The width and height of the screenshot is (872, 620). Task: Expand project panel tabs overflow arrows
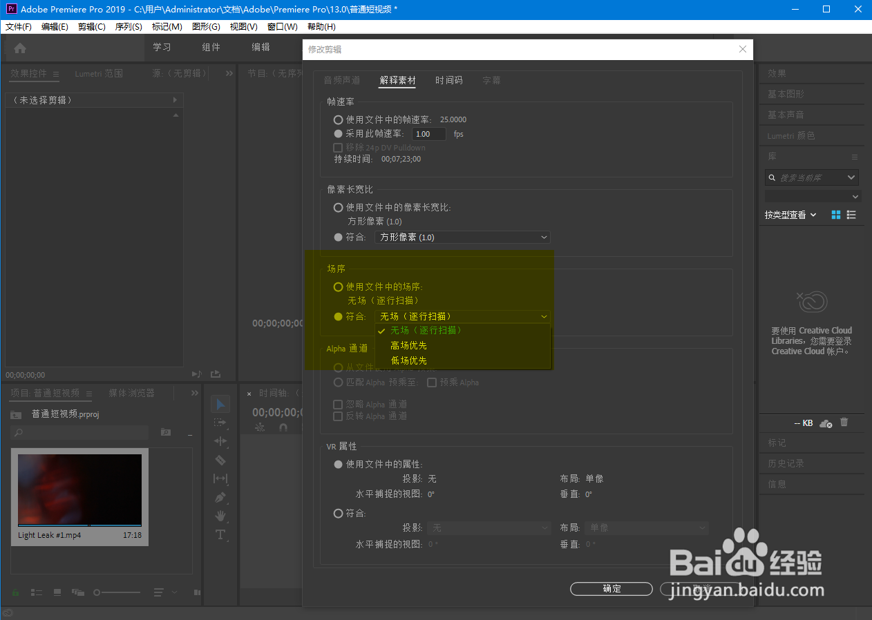(x=195, y=393)
